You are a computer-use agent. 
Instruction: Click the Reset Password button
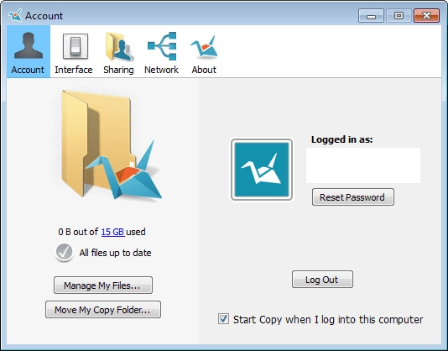click(353, 197)
